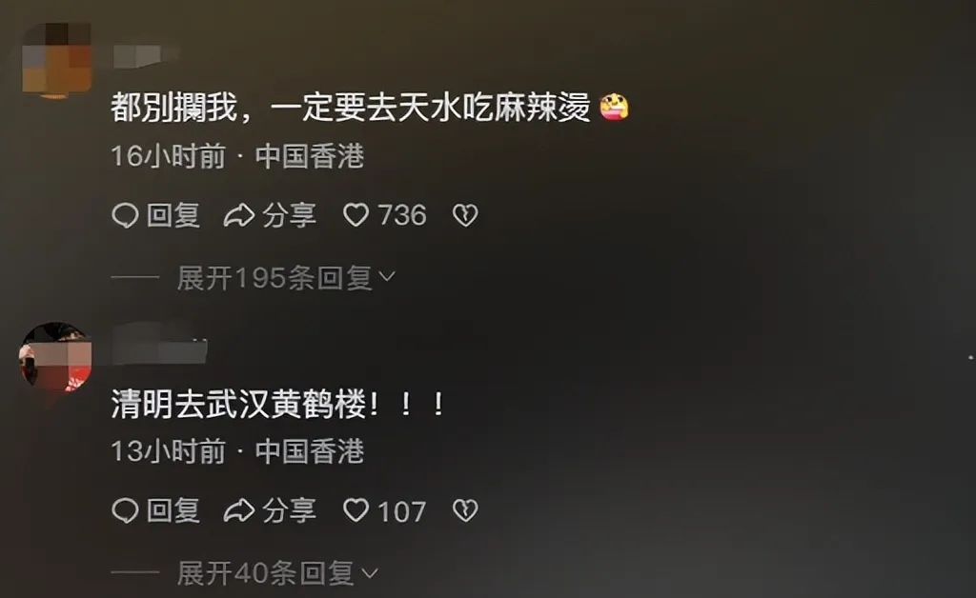Click reply bubble icon on 黄鹤楼 comment
The width and height of the screenshot is (976, 598).
pyautogui.click(x=125, y=511)
